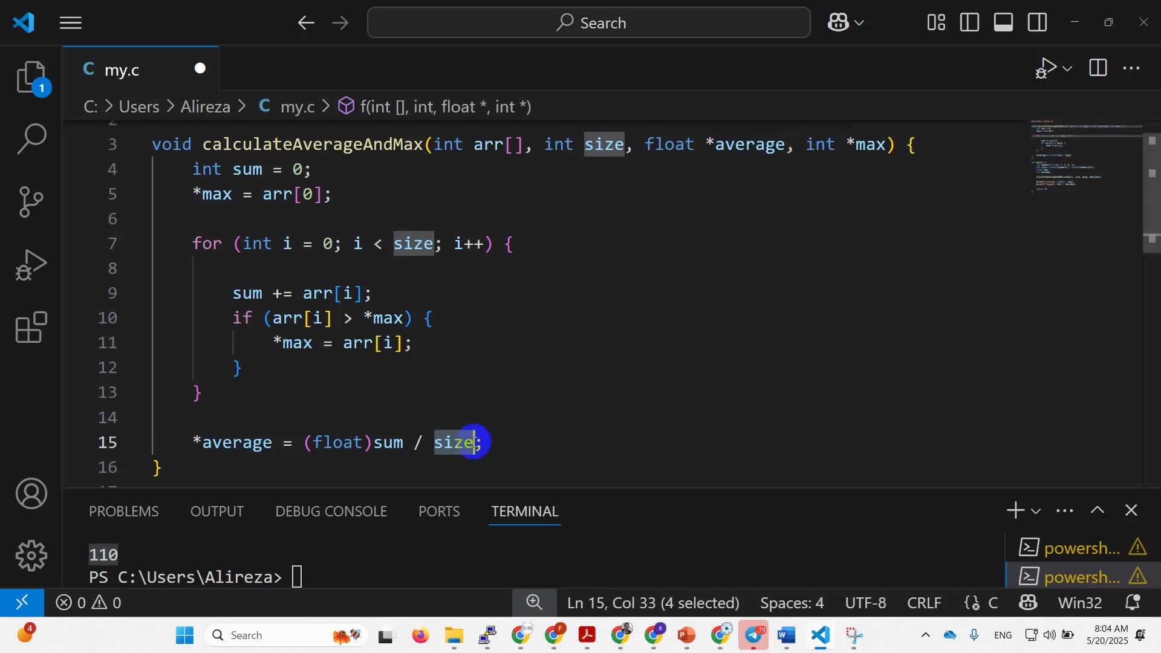1161x653 pixels.
Task: Toggle the bottom Panel layout button
Action: 1003,23
